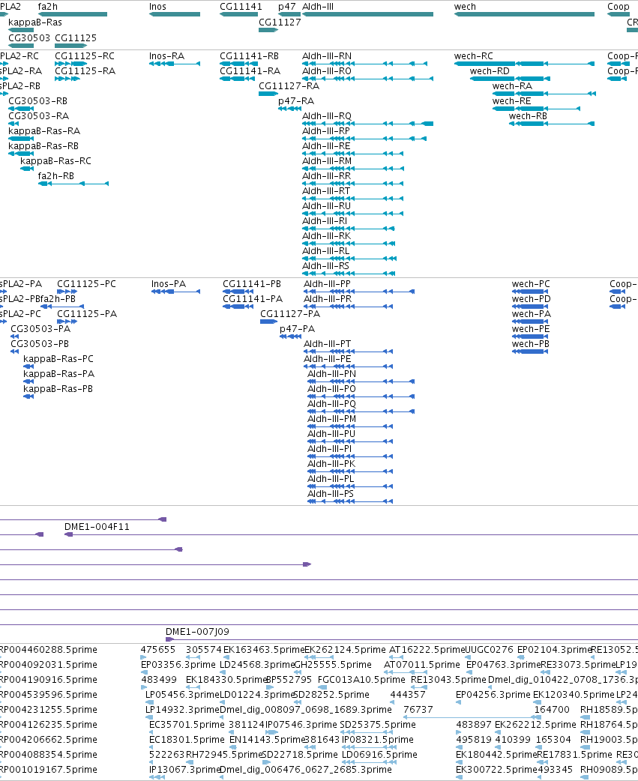The width and height of the screenshot is (638, 781).
Task: Select the wech gene label
Action: pyautogui.click(x=465, y=7)
